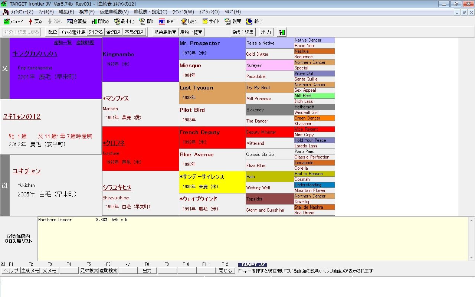Open the 検索(F) menu
475x297 pixels.
pyautogui.click(x=87, y=12)
